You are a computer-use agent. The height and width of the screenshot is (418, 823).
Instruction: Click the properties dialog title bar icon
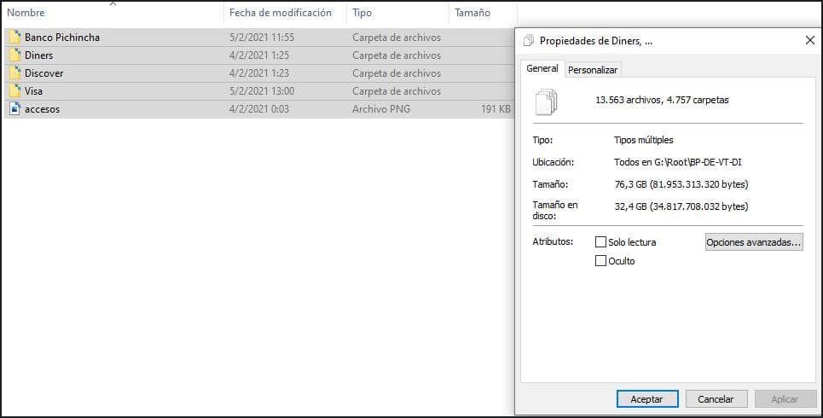coord(529,40)
